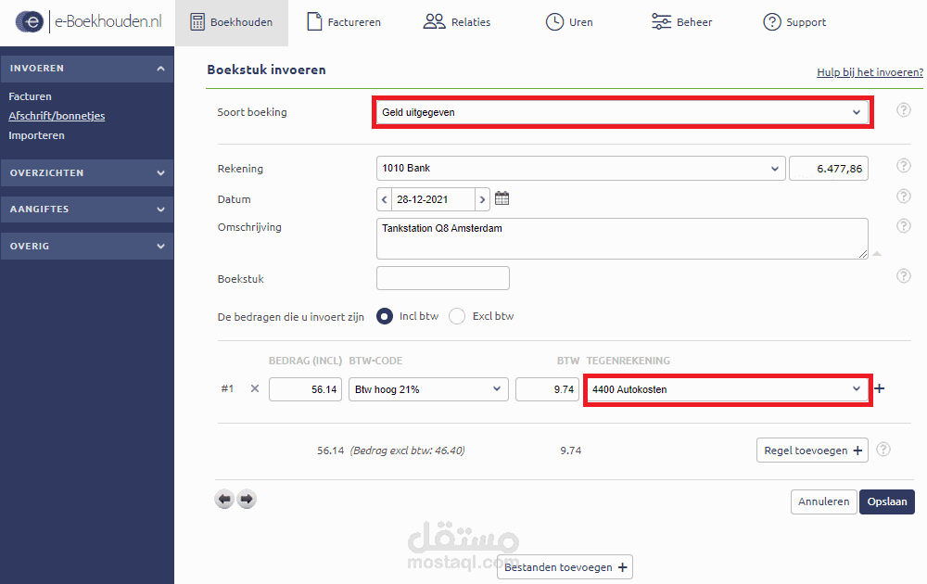Expand the OVERZICHTEN sidebar section

coord(87,173)
